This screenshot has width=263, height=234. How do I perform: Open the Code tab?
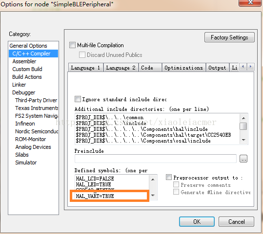(150, 68)
